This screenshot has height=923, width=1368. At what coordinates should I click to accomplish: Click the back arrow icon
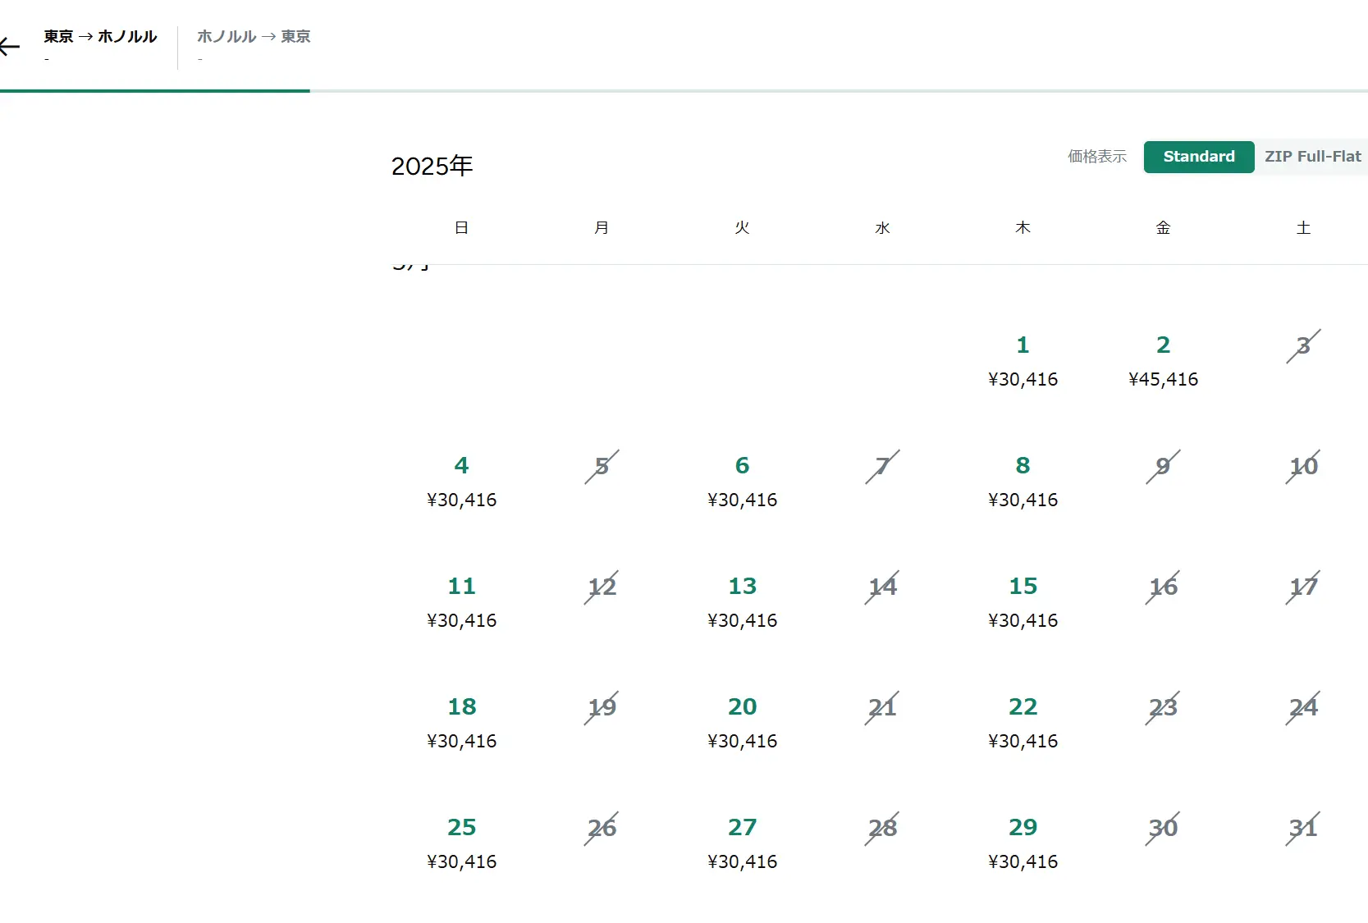[10, 47]
